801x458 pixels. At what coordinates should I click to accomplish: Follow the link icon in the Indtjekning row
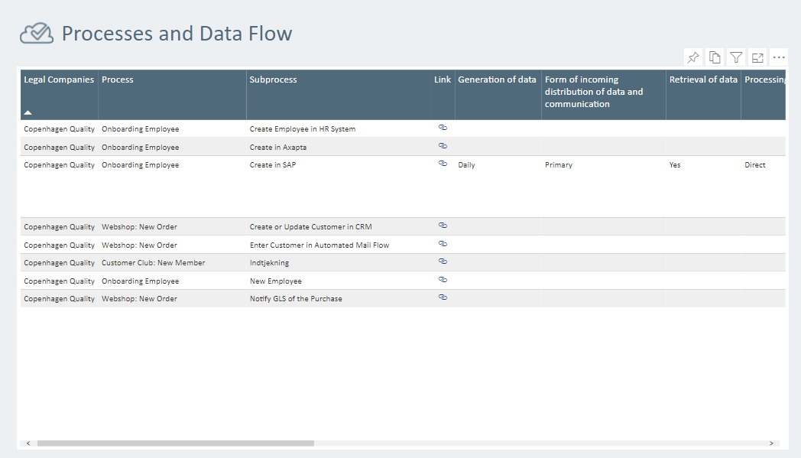click(x=443, y=261)
